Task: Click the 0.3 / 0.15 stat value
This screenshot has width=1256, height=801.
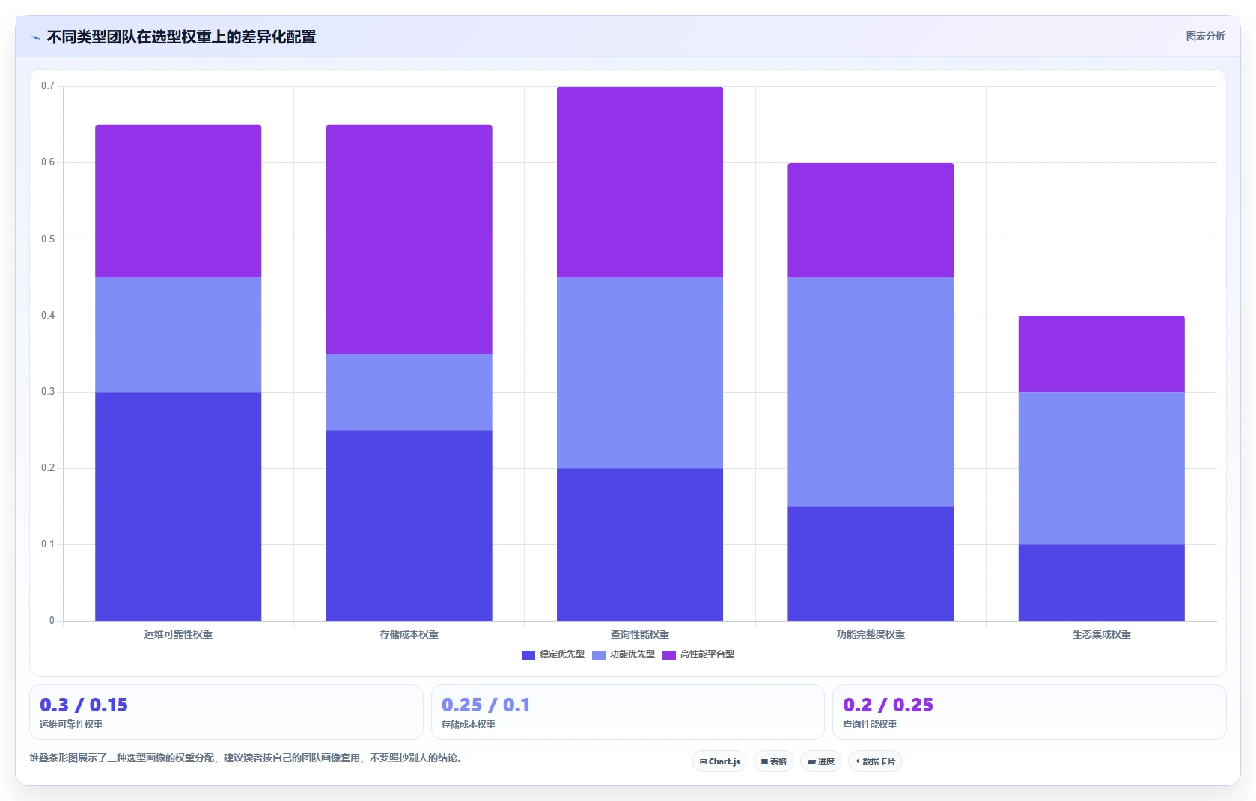Action: pyautogui.click(x=84, y=705)
